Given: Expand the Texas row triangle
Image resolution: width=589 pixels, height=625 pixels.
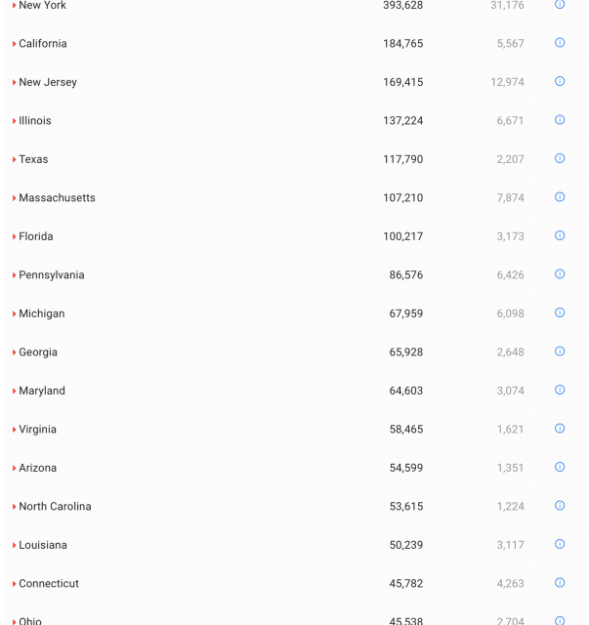Looking at the screenshot, I should click(14, 160).
